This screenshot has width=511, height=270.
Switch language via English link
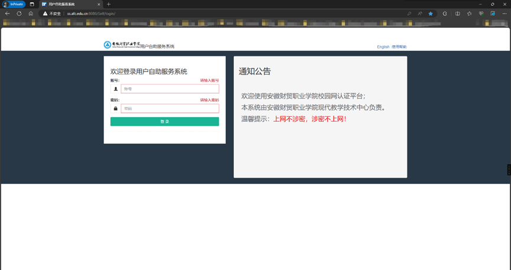pyautogui.click(x=383, y=47)
